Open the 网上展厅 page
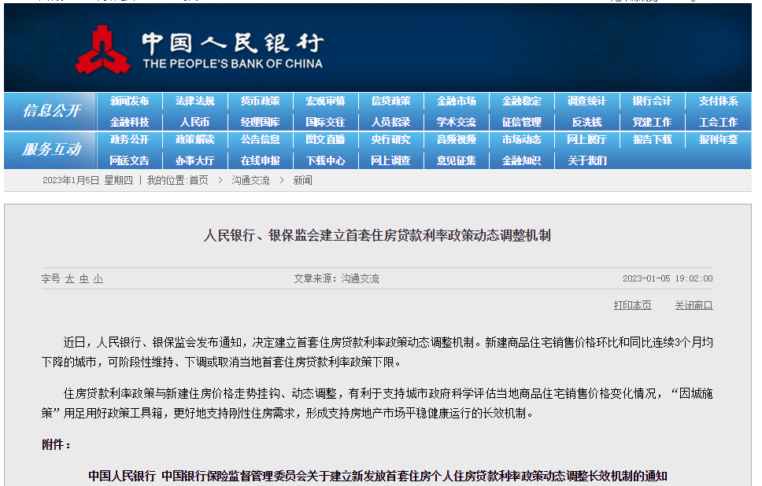Viewport: 762px width, 486px height. pos(586,140)
